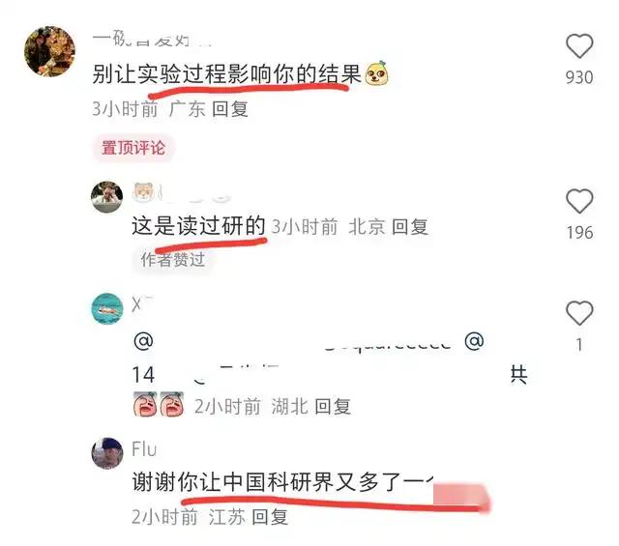Tap bear badge icon beside username

coord(143,192)
